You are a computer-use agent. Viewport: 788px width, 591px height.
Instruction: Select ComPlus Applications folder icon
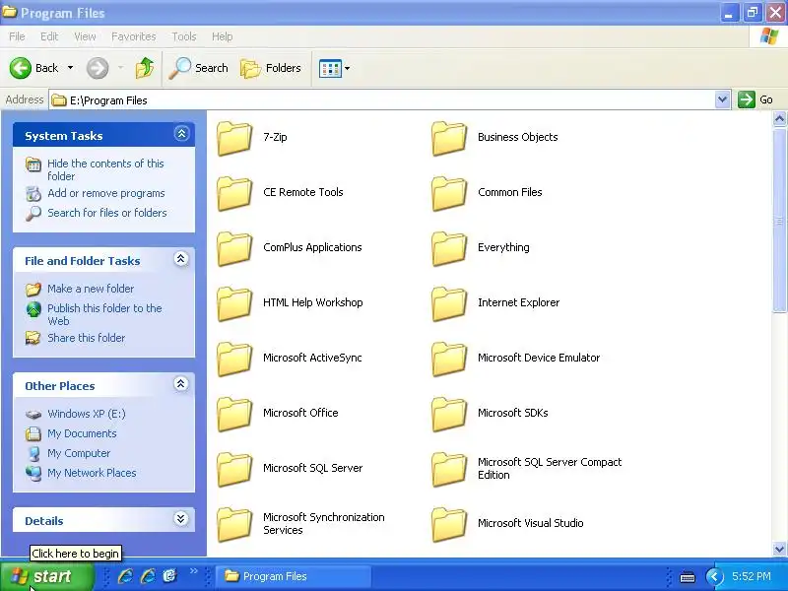(234, 248)
